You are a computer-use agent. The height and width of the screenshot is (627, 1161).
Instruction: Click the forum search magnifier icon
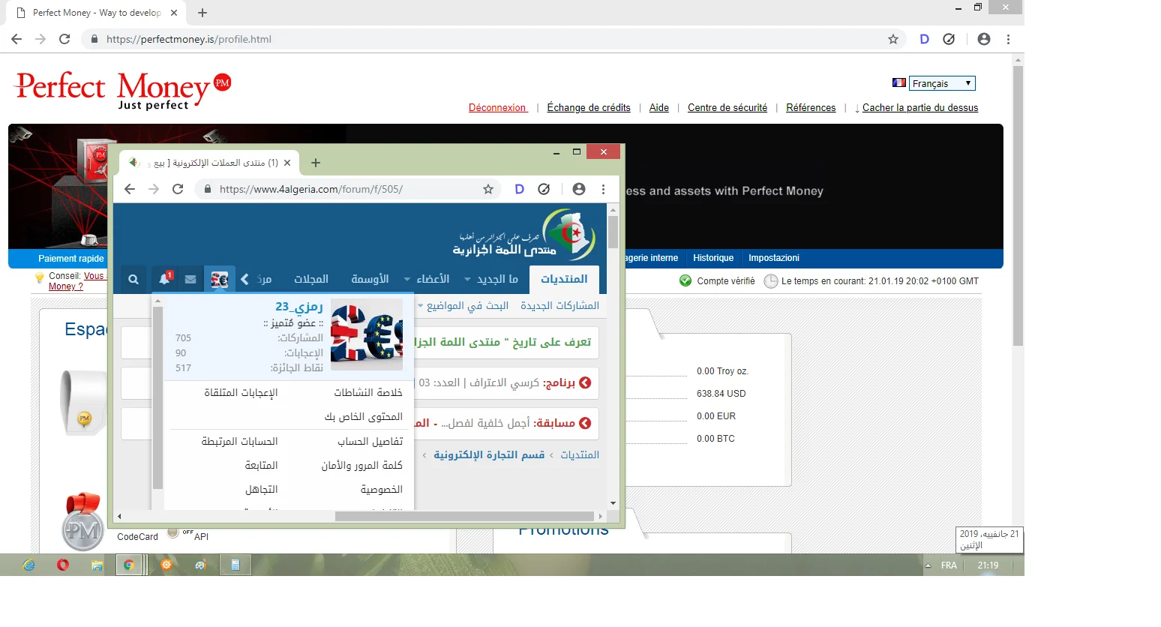coord(133,280)
